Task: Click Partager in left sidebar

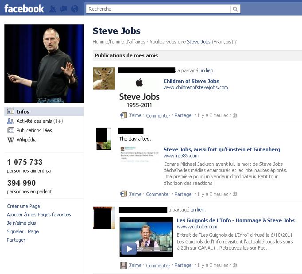Action: (16, 240)
